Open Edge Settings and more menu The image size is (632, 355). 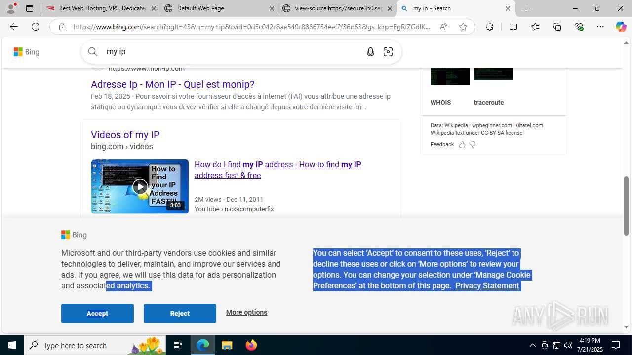point(600,27)
